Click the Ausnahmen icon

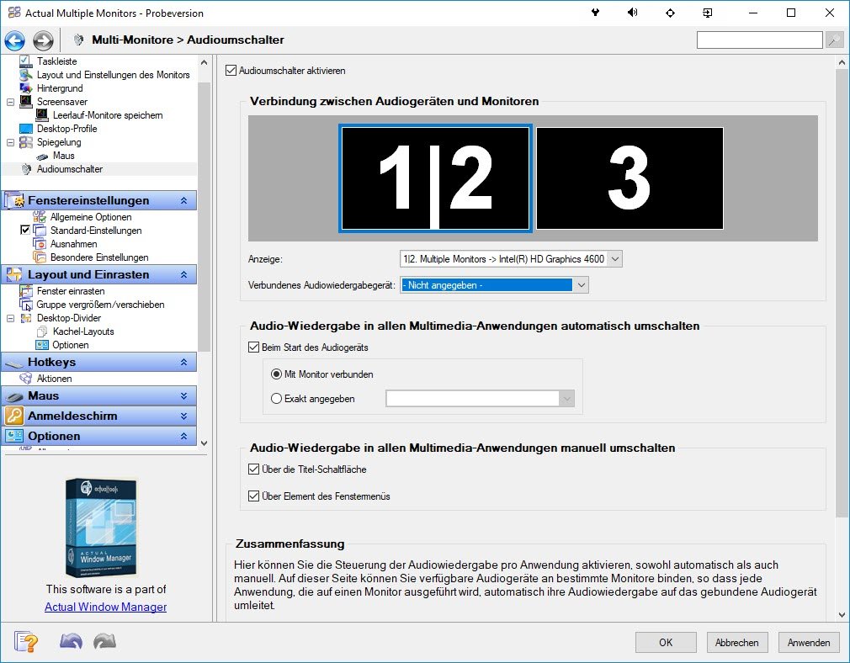pos(40,244)
